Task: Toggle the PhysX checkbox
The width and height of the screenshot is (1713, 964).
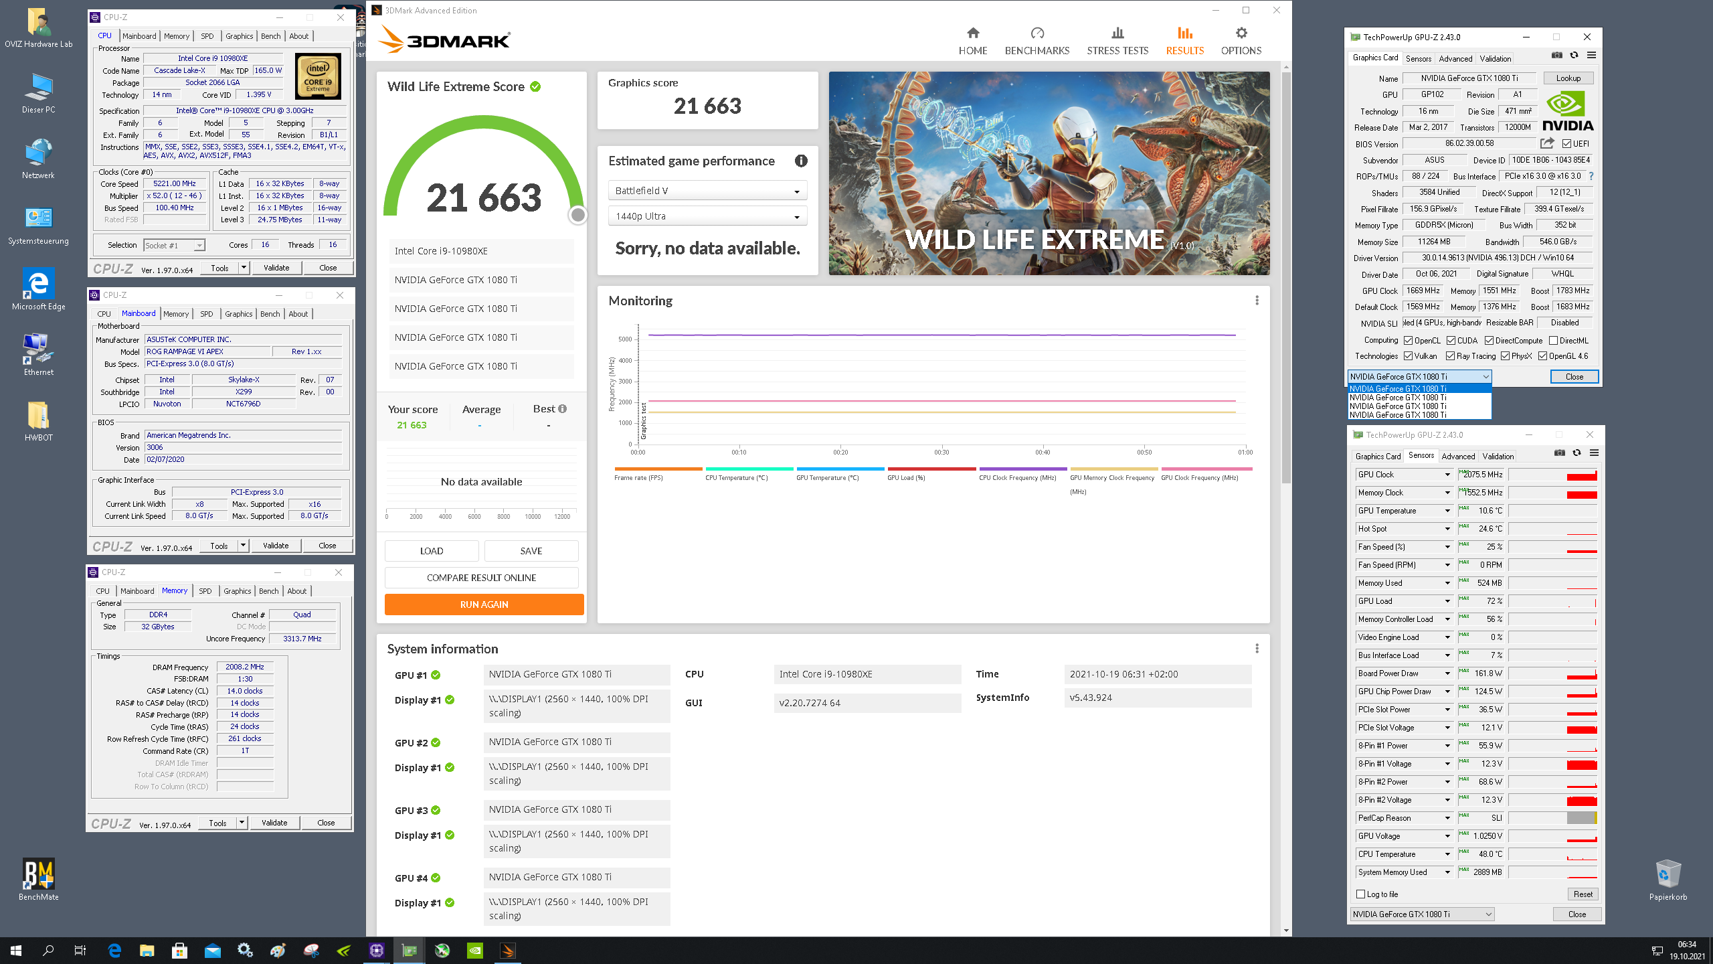Action: (x=1505, y=356)
